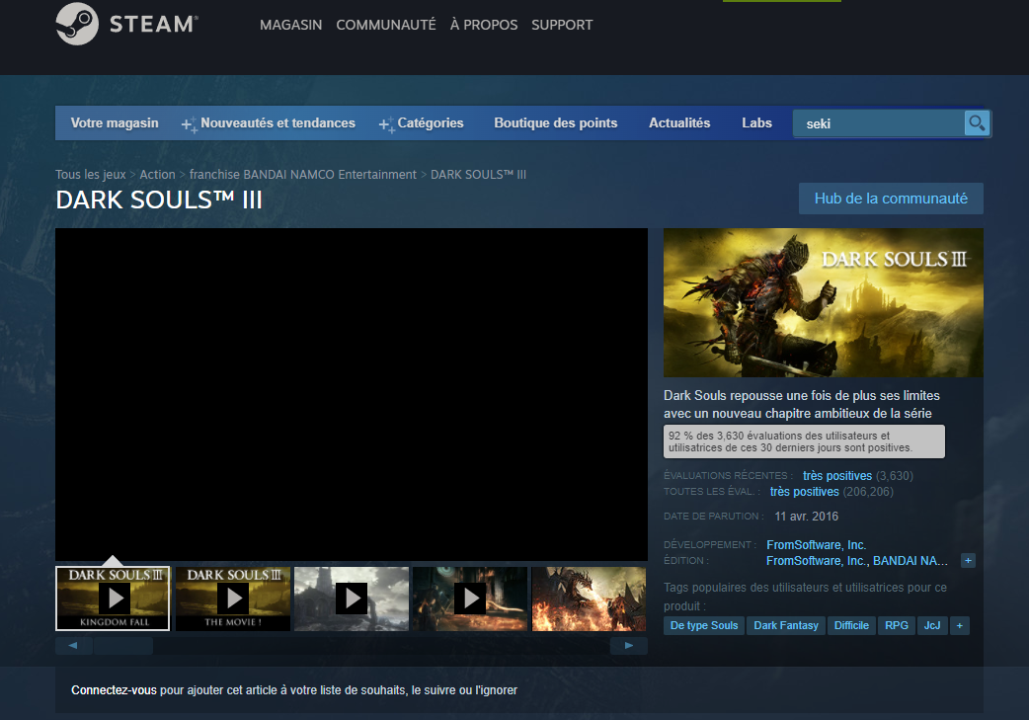
Task: Open the SUPPORT menu
Action: click(x=562, y=25)
